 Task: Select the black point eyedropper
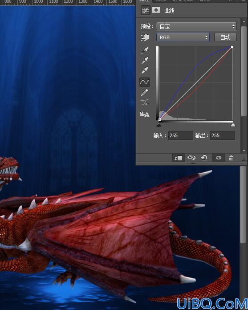pyautogui.click(x=145, y=51)
